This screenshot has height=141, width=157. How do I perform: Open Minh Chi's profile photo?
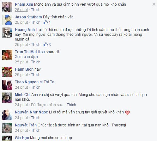coord(7,98)
